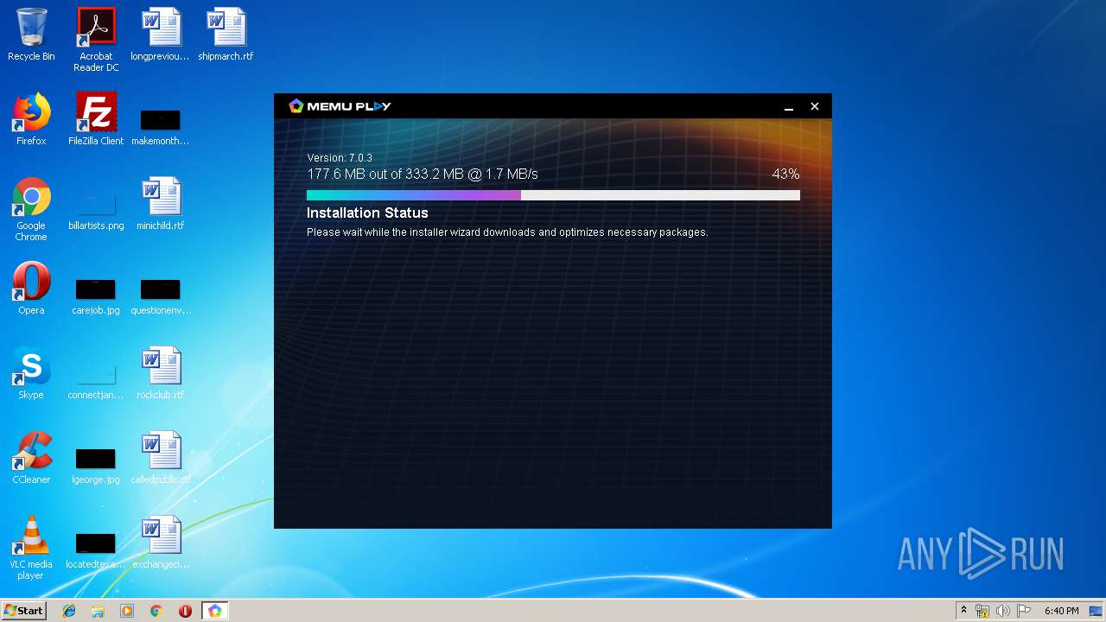Open Windows Explorer from taskbar
1106x622 pixels.
coord(98,611)
